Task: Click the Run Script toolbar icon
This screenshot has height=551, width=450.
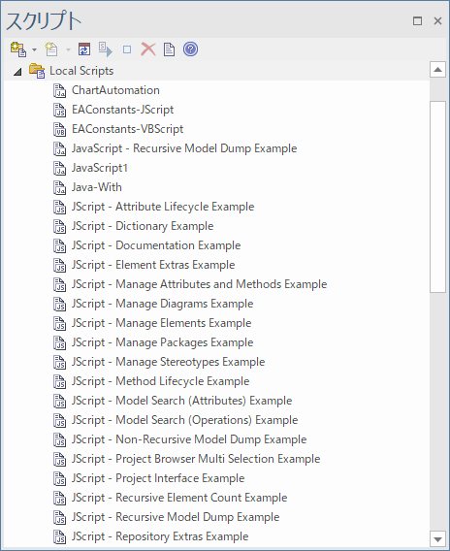Action: click(106, 49)
